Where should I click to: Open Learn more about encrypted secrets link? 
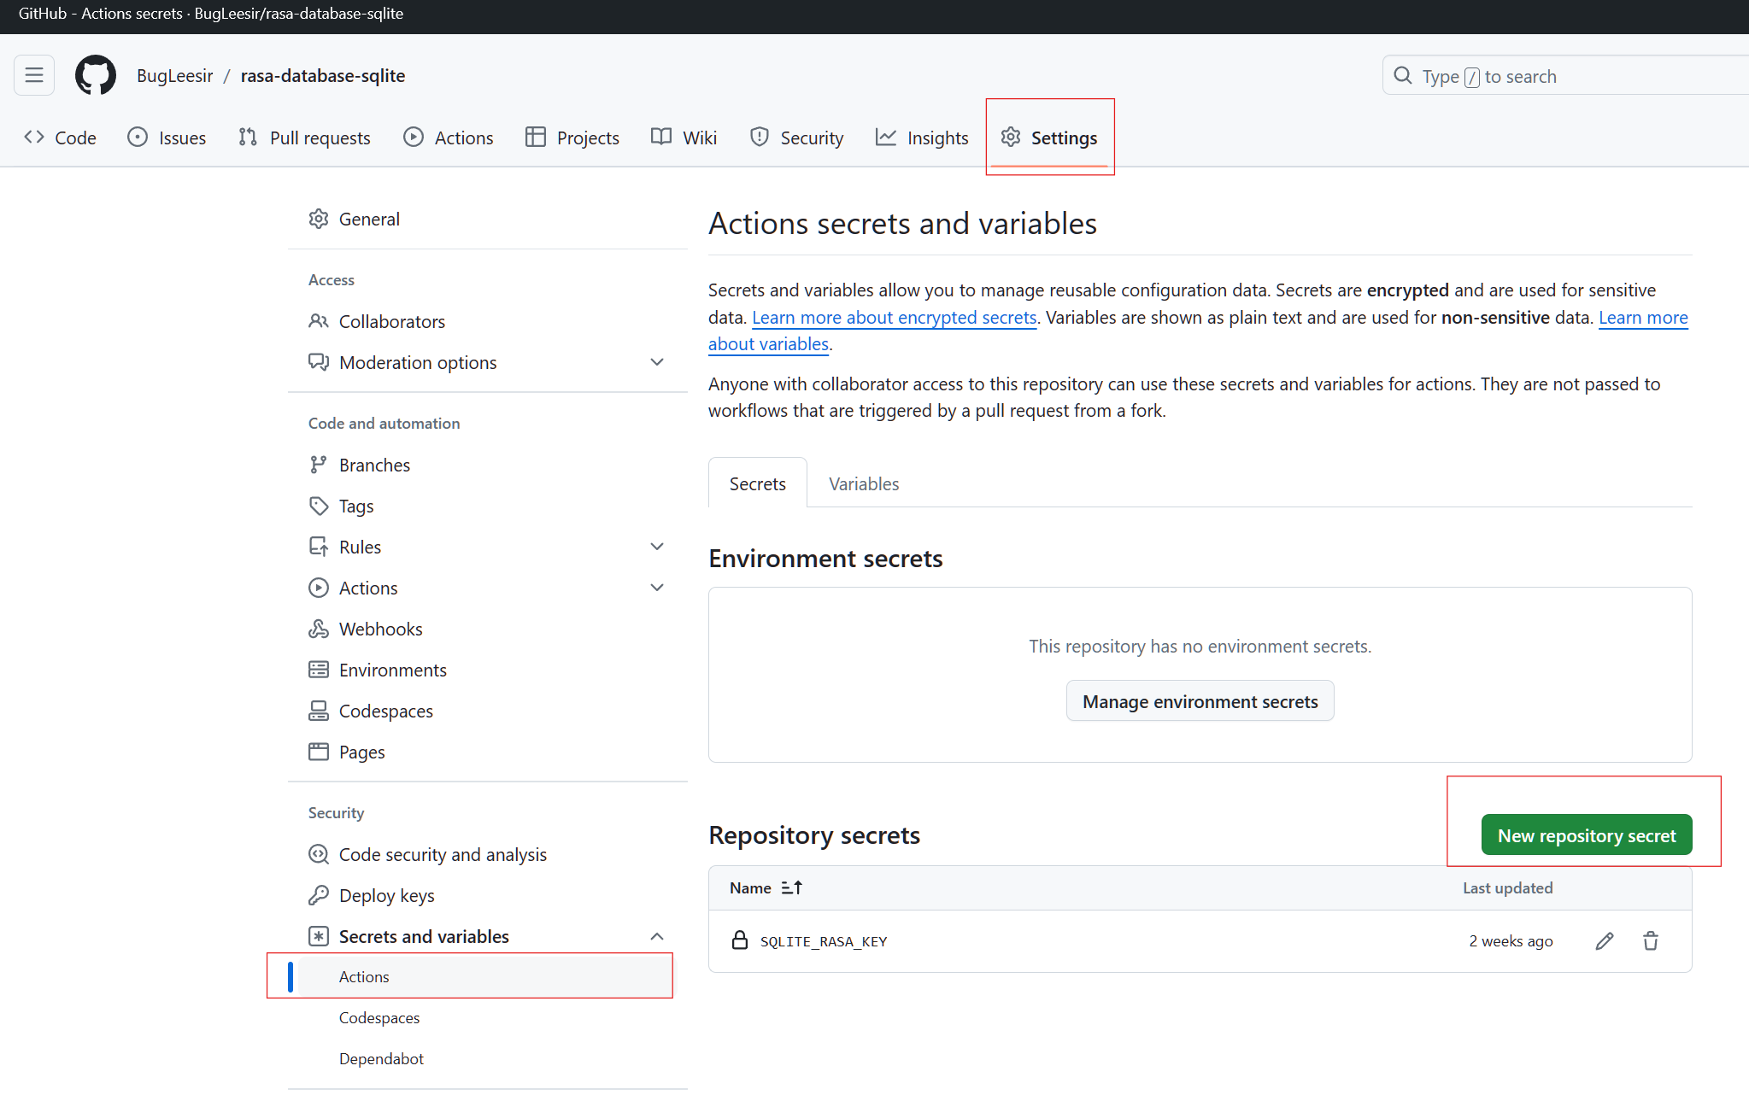click(894, 317)
